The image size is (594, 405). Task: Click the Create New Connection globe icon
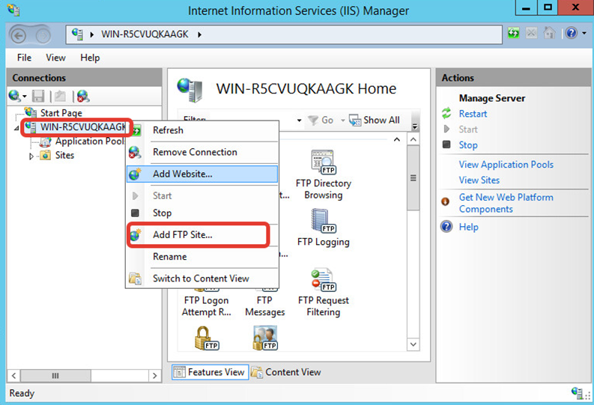14,96
